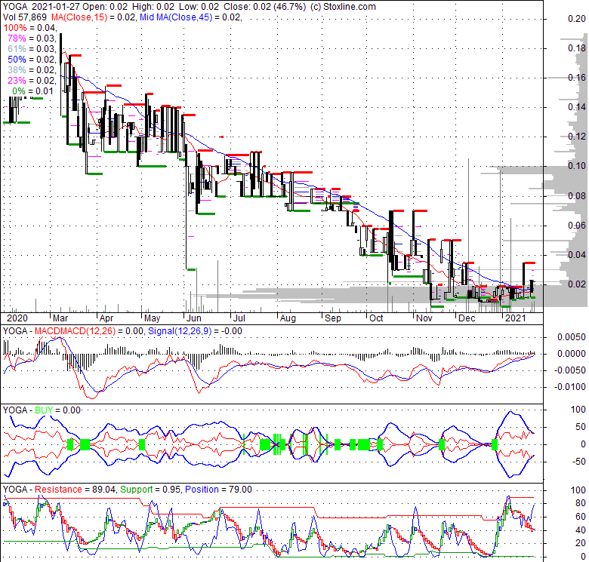Click the 'Jun' month axis label

click(194, 318)
